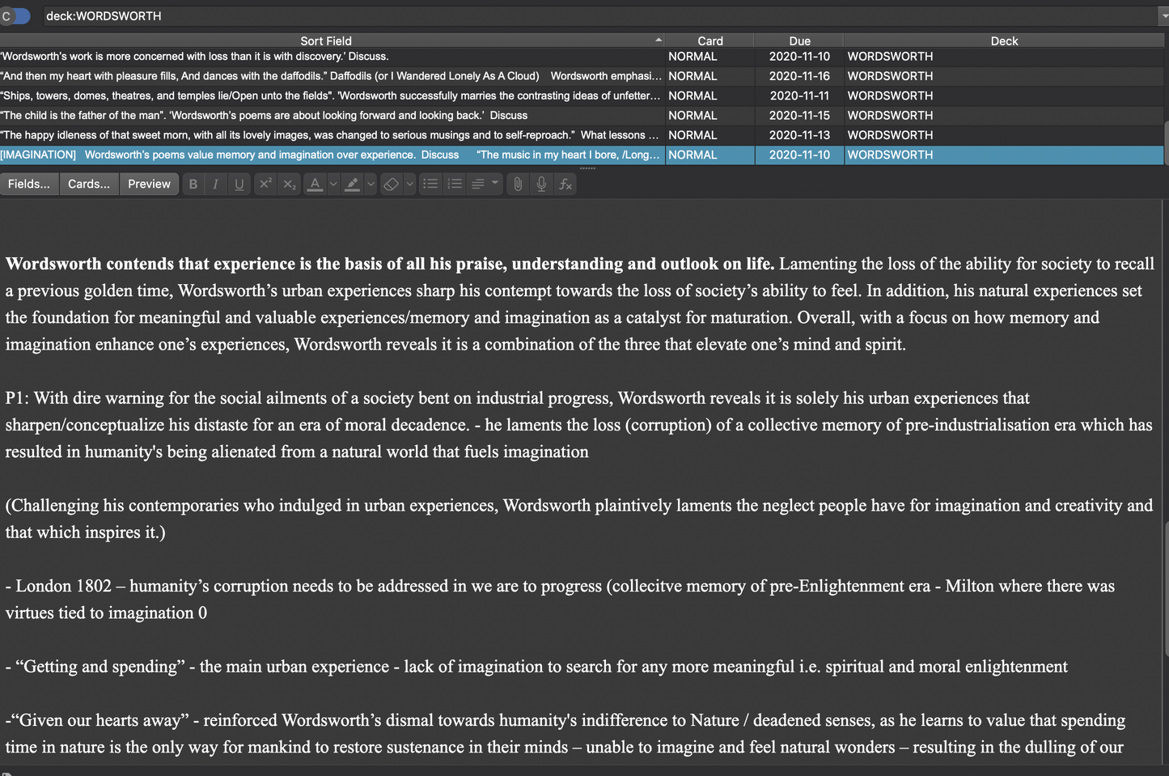Open the Fields... dialog

pos(29,184)
